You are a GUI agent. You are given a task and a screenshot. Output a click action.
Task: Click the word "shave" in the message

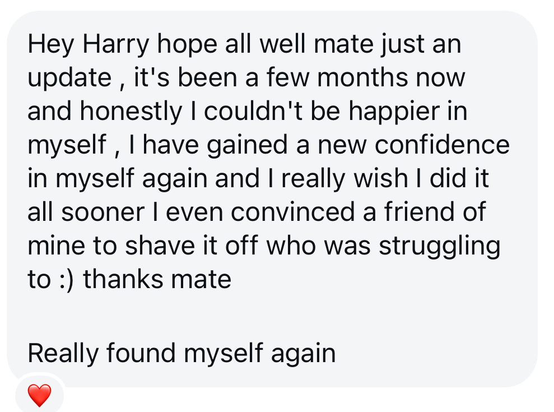click(155, 246)
